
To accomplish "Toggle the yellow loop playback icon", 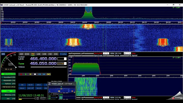I will [49, 74].
